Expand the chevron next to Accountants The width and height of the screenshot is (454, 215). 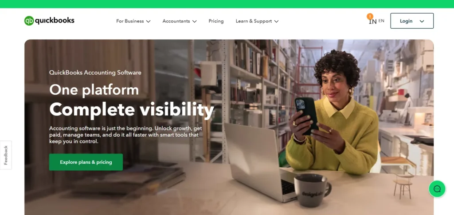click(x=195, y=21)
